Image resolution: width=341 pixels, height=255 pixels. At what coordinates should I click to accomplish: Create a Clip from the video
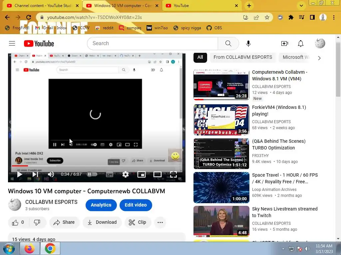coord(138,222)
